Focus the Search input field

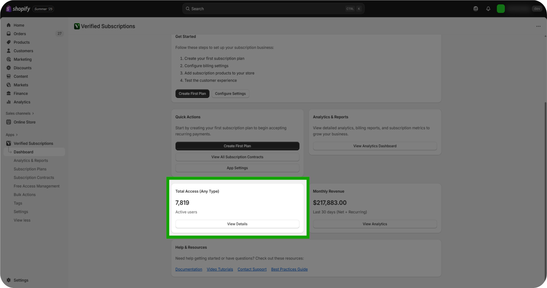pos(273,9)
